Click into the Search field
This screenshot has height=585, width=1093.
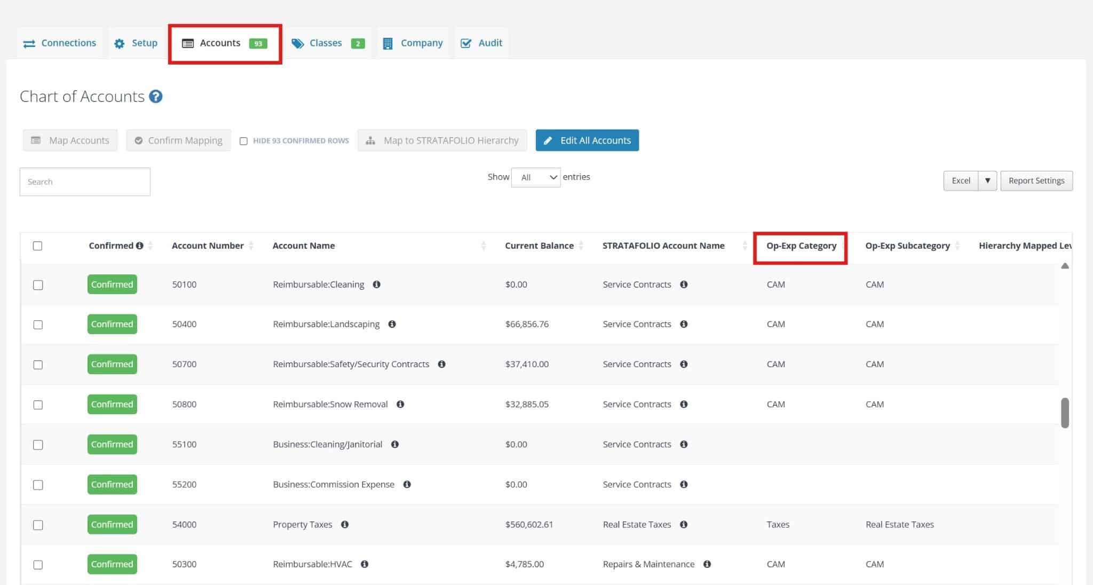point(85,181)
